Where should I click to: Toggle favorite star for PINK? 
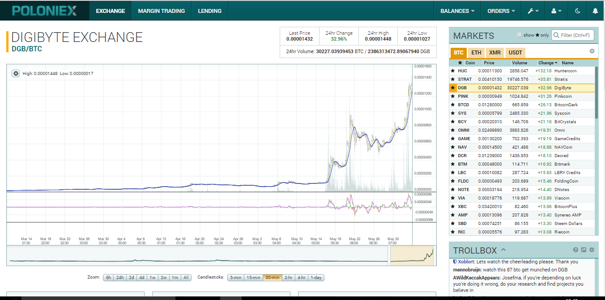click(453, 96)
